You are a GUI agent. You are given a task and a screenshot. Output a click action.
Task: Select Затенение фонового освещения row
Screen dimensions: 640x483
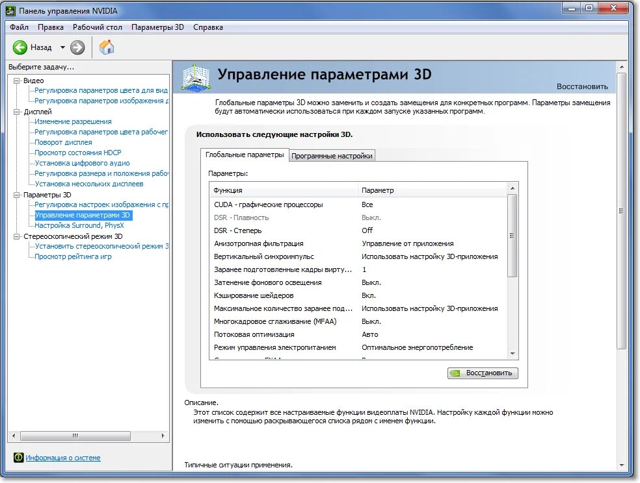coord(358,282)
